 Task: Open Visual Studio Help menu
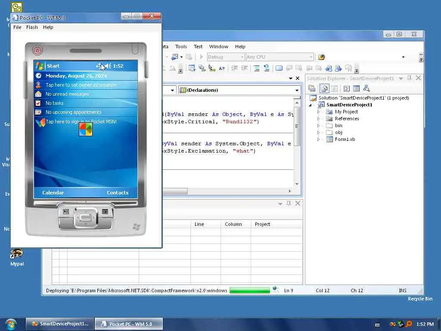(x=240, y=47)
